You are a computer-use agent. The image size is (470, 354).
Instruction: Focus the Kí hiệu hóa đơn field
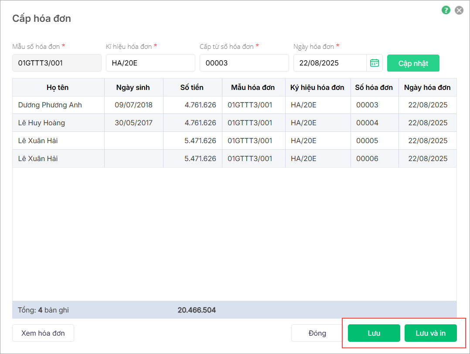pyautogui.click(x=150, y=63)
